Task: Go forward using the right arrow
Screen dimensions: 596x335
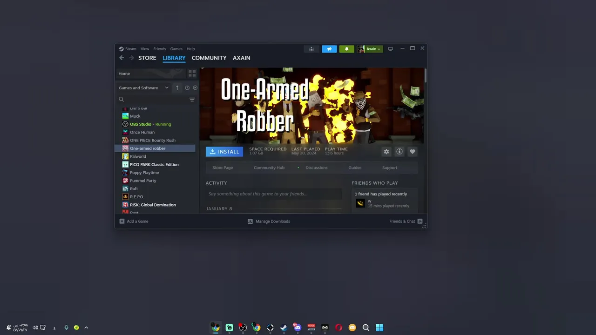Action: (131, 58)
